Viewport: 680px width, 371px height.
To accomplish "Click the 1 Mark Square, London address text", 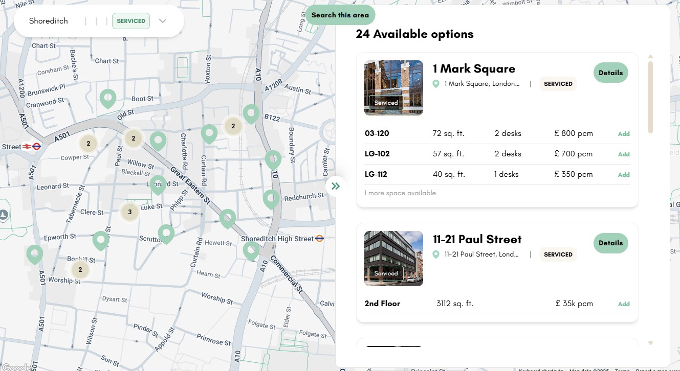I will coord(482,84).
